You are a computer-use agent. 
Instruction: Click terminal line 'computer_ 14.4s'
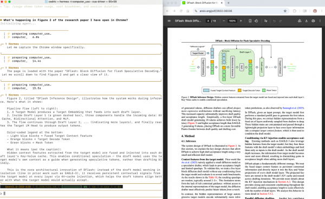tap(27, 61)
